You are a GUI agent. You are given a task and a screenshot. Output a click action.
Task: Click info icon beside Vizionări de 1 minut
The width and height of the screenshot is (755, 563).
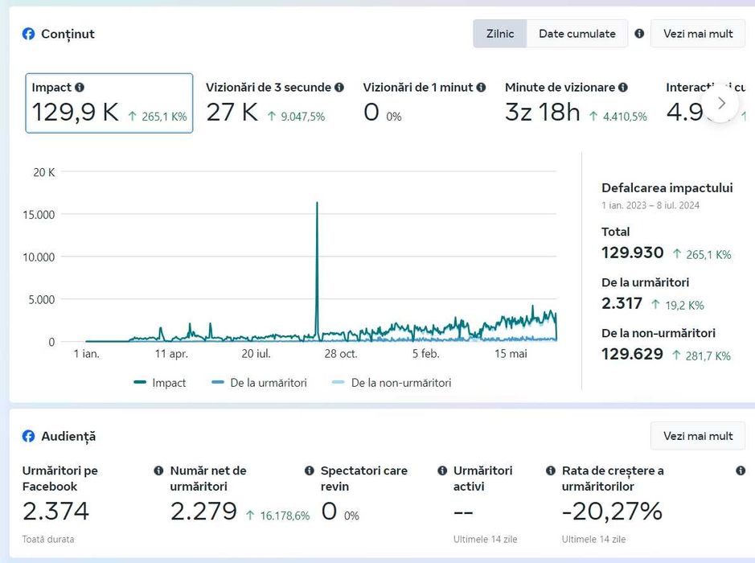(x=481, y=87)
